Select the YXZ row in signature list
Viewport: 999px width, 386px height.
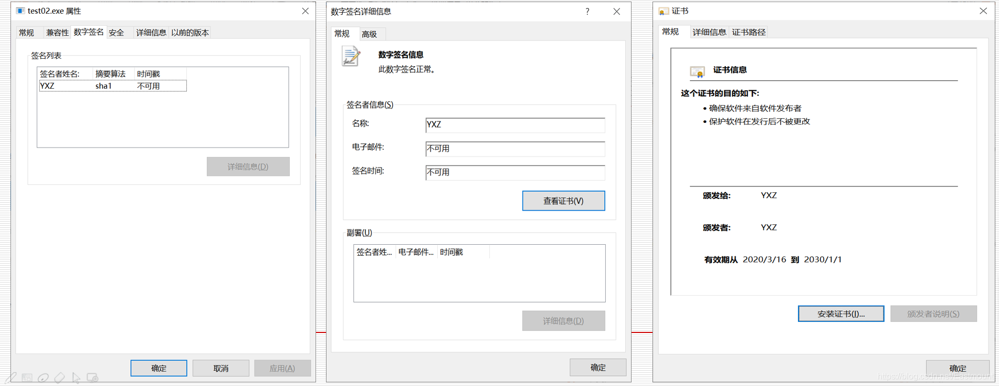(113, 86)
